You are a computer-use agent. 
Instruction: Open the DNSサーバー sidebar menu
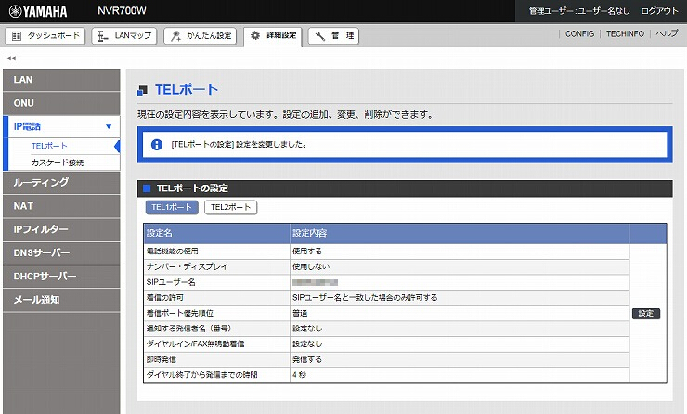[x=61, y=252]
